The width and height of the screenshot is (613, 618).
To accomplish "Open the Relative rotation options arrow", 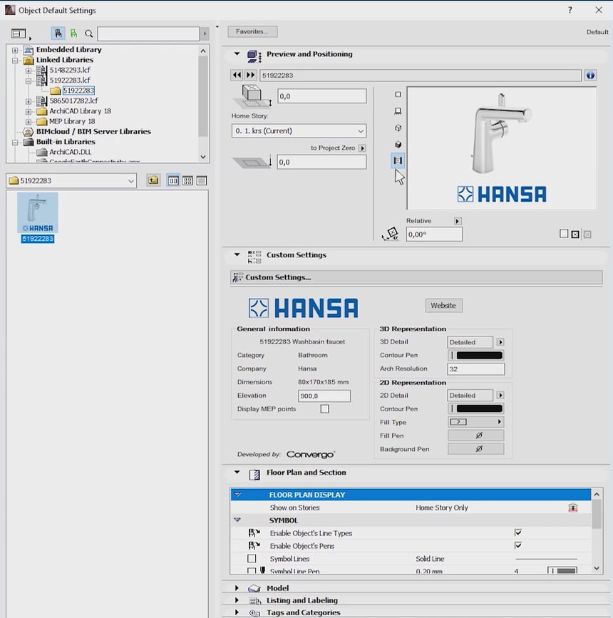I will pos(458,221).
